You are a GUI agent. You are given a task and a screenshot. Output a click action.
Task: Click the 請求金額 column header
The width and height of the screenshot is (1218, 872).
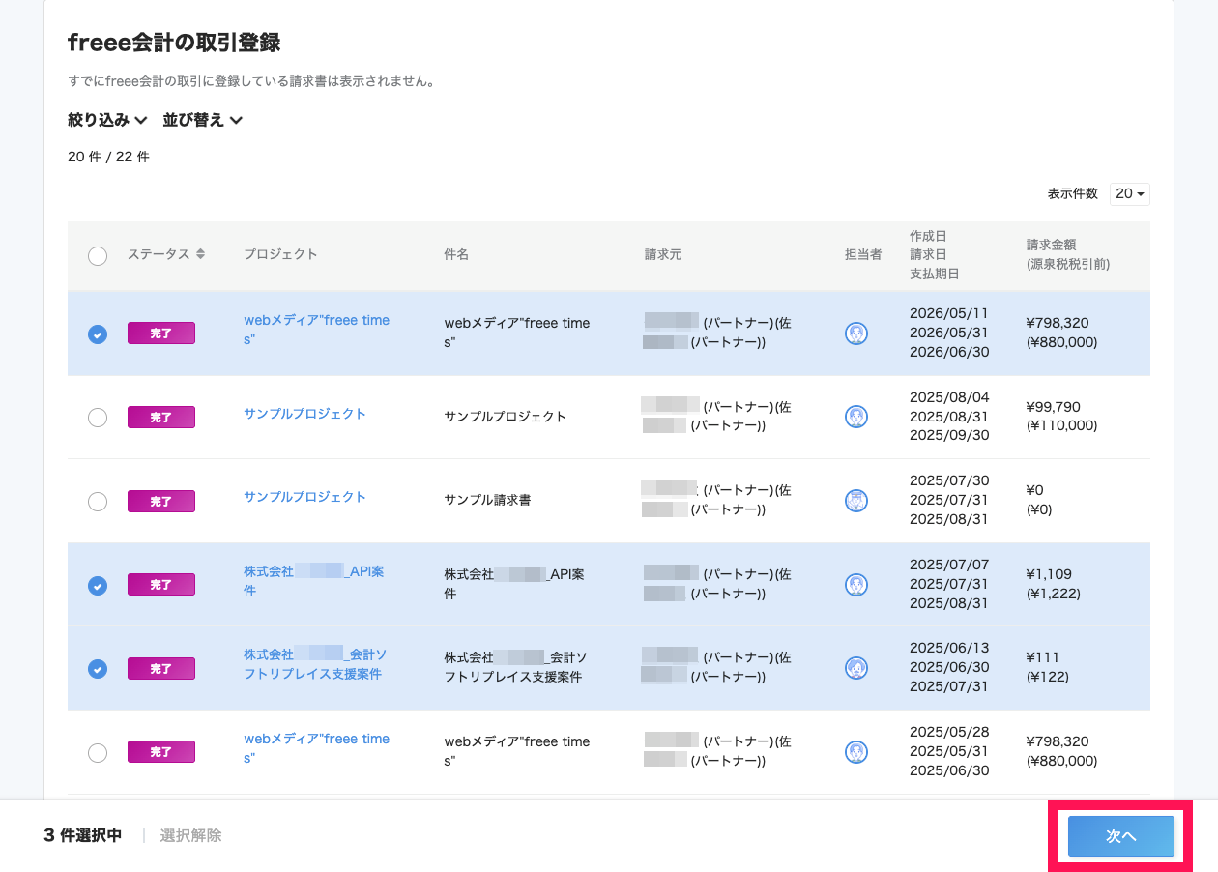[x=1068, y=254]
